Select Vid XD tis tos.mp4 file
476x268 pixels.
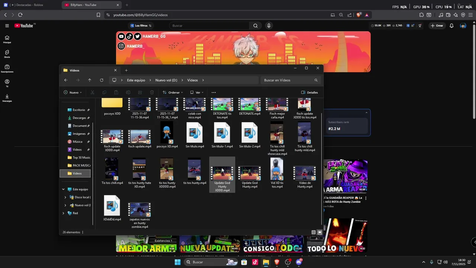(277, 173)
